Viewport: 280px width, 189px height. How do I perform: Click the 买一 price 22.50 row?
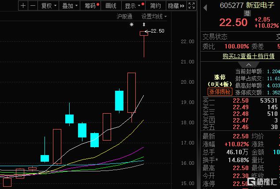(x=241, y=100)
